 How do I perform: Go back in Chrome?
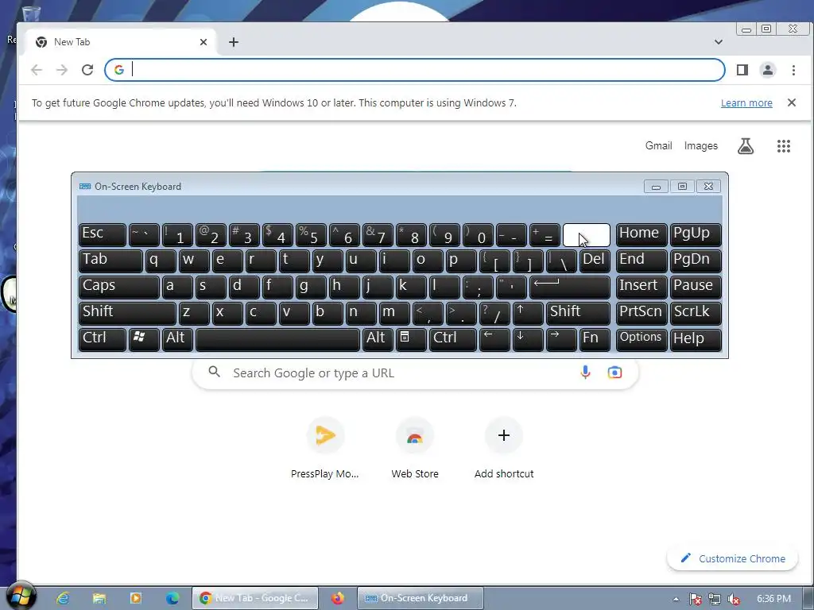[37, 70]
